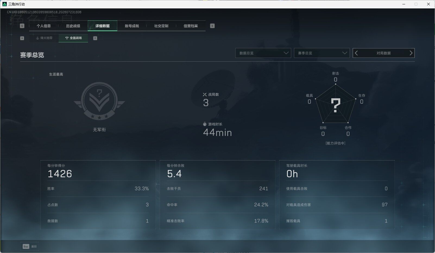This screenshot has width=435, height=253.
Task: Open the 信誉档案 tab
Action: point(191,26)
